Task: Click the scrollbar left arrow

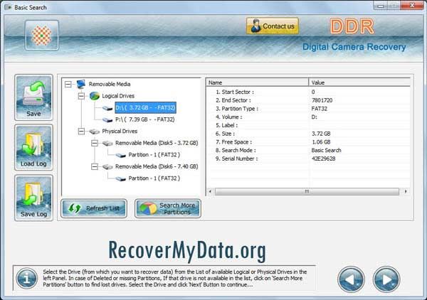Action: pyautogui.click(x=210, y=191)
